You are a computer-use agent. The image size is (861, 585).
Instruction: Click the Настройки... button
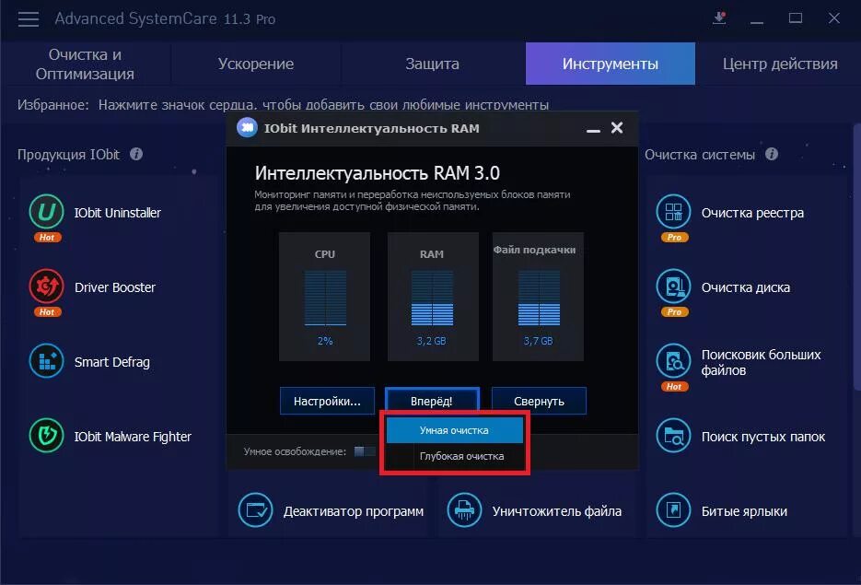pos(327,401)
